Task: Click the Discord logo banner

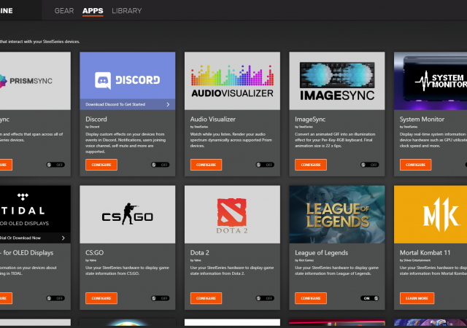Action: point(127,76)
